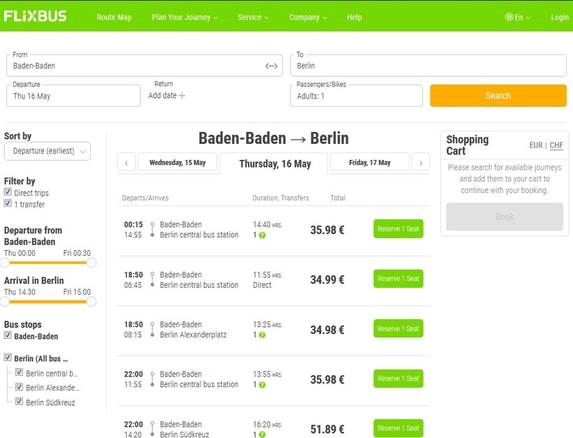Click the globe language icon
The height and width of the screenshot is (438, 573).
(509, 17)
